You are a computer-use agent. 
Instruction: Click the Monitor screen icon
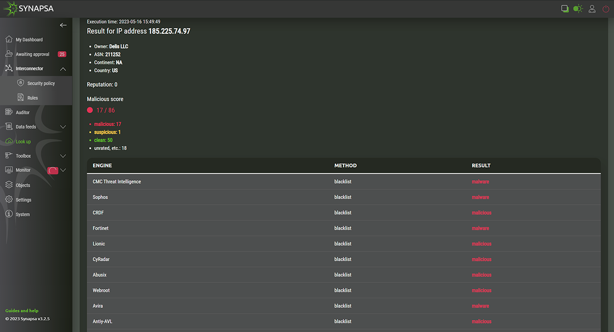(x=9, y=170)
